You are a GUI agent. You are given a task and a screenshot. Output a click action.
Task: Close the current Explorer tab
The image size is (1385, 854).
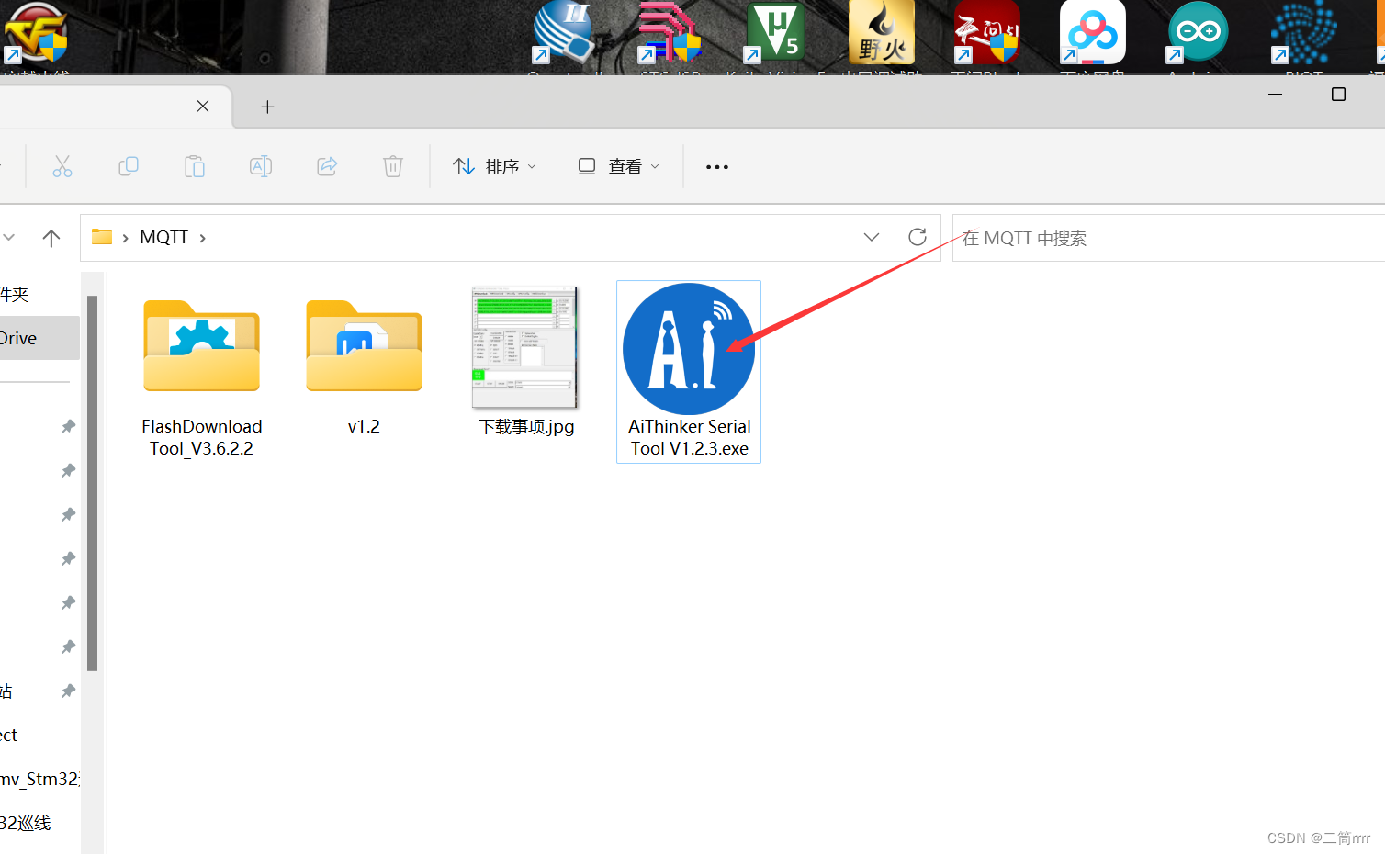pos(203,107)
